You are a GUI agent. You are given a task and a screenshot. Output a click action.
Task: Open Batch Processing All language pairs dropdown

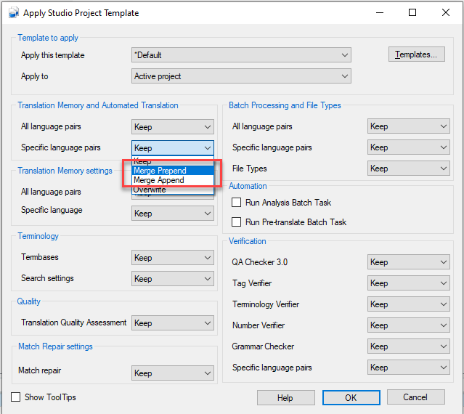click(x=408, y=126)
